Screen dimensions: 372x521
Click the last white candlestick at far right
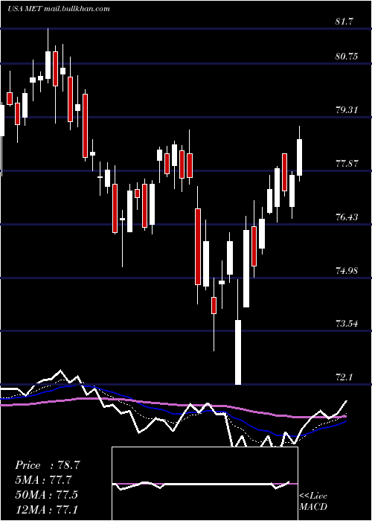click(x=300, y=154)
